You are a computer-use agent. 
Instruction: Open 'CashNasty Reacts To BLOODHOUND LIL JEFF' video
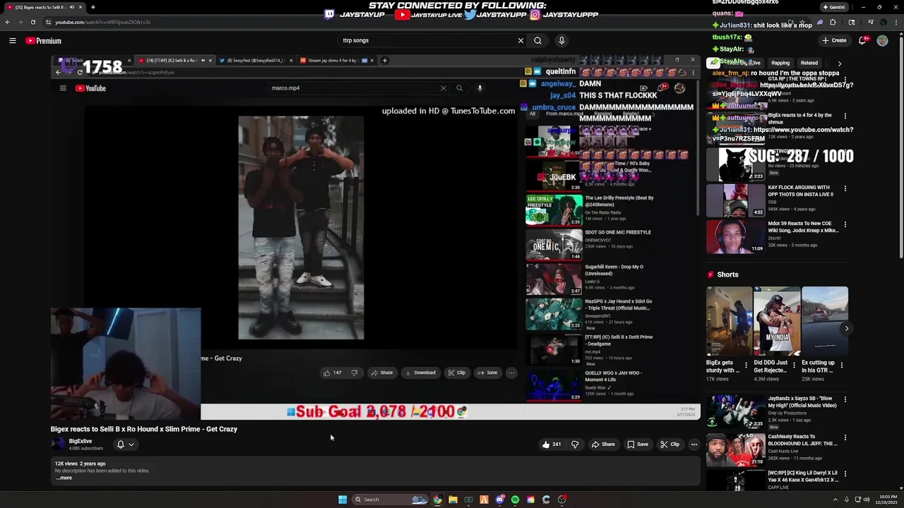[803, 440]
